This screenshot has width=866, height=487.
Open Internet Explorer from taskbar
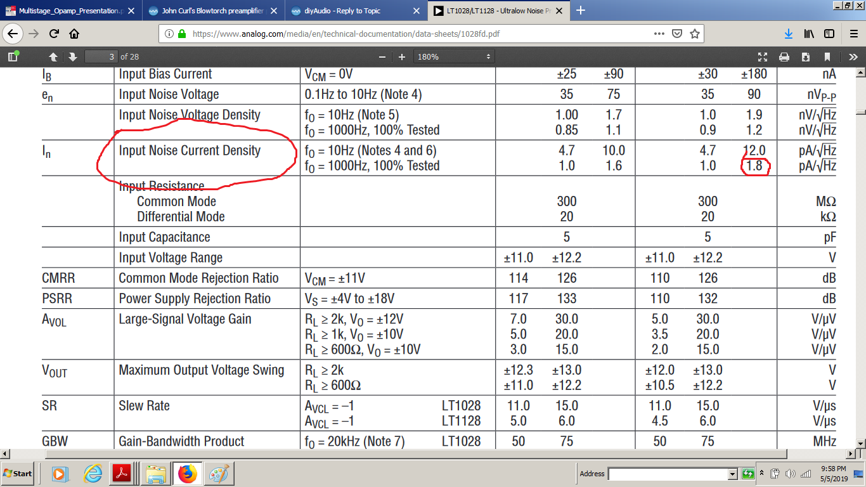(93, 474)
